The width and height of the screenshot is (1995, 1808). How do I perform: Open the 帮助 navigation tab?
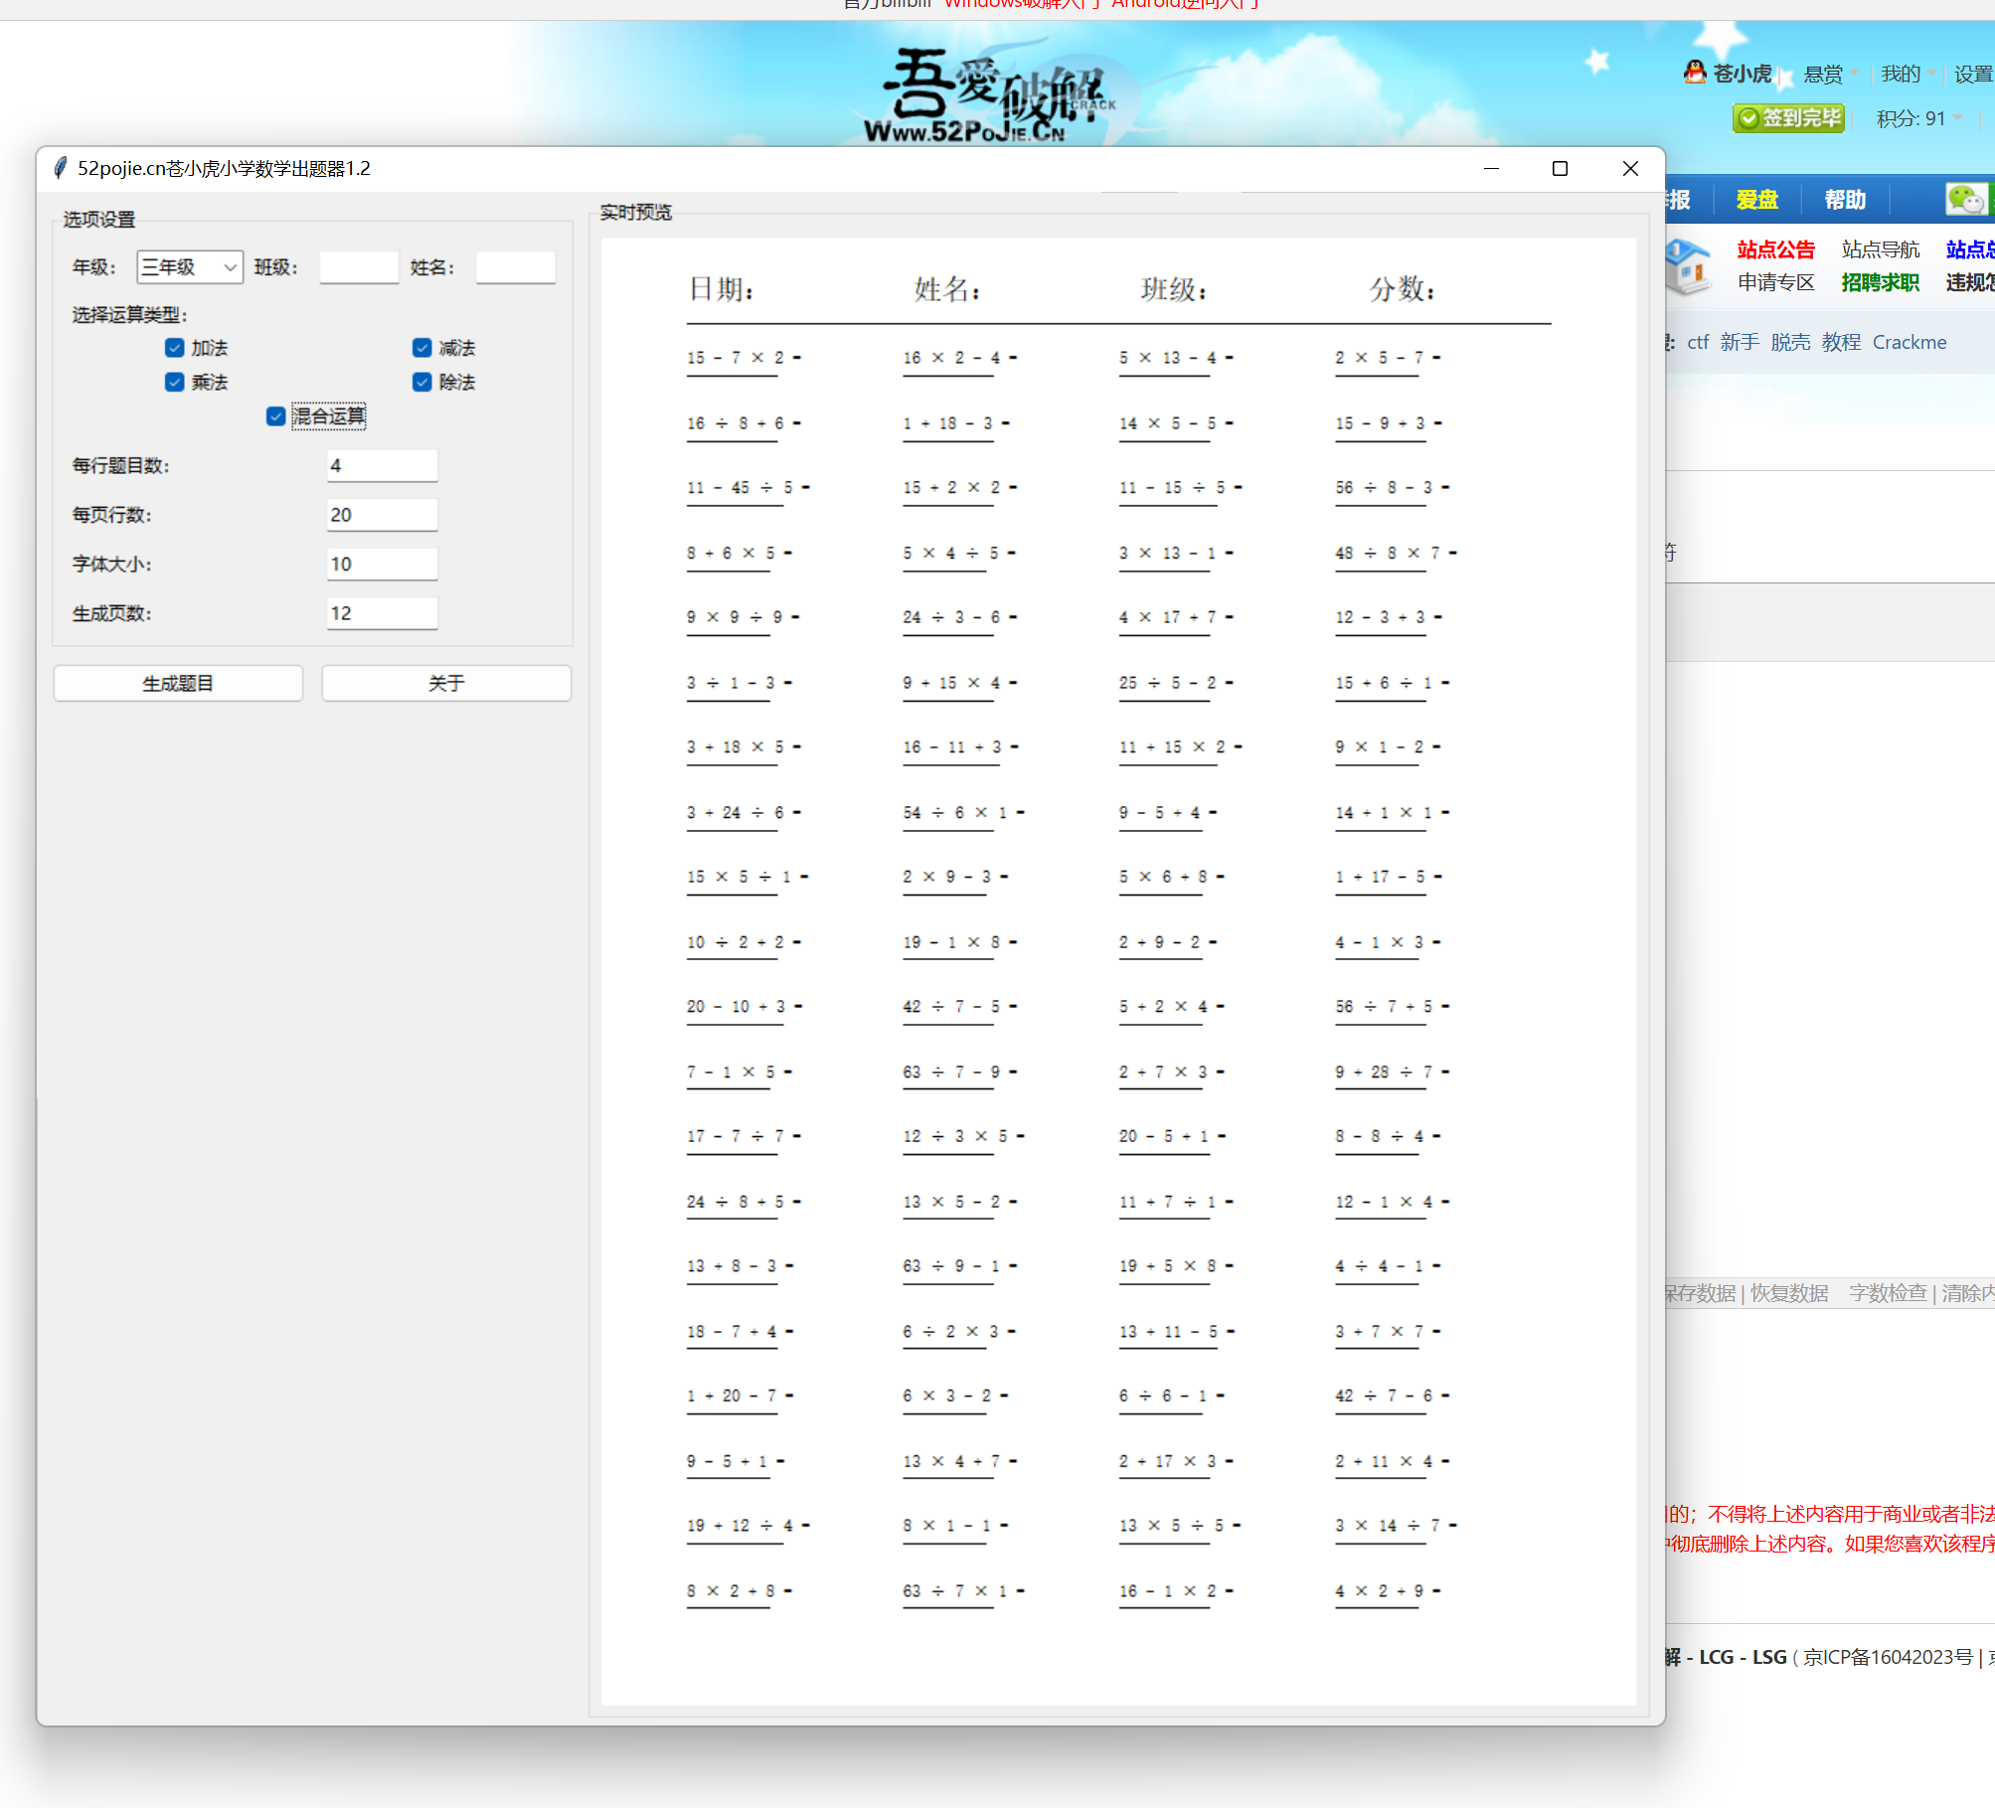(1844, 200)
